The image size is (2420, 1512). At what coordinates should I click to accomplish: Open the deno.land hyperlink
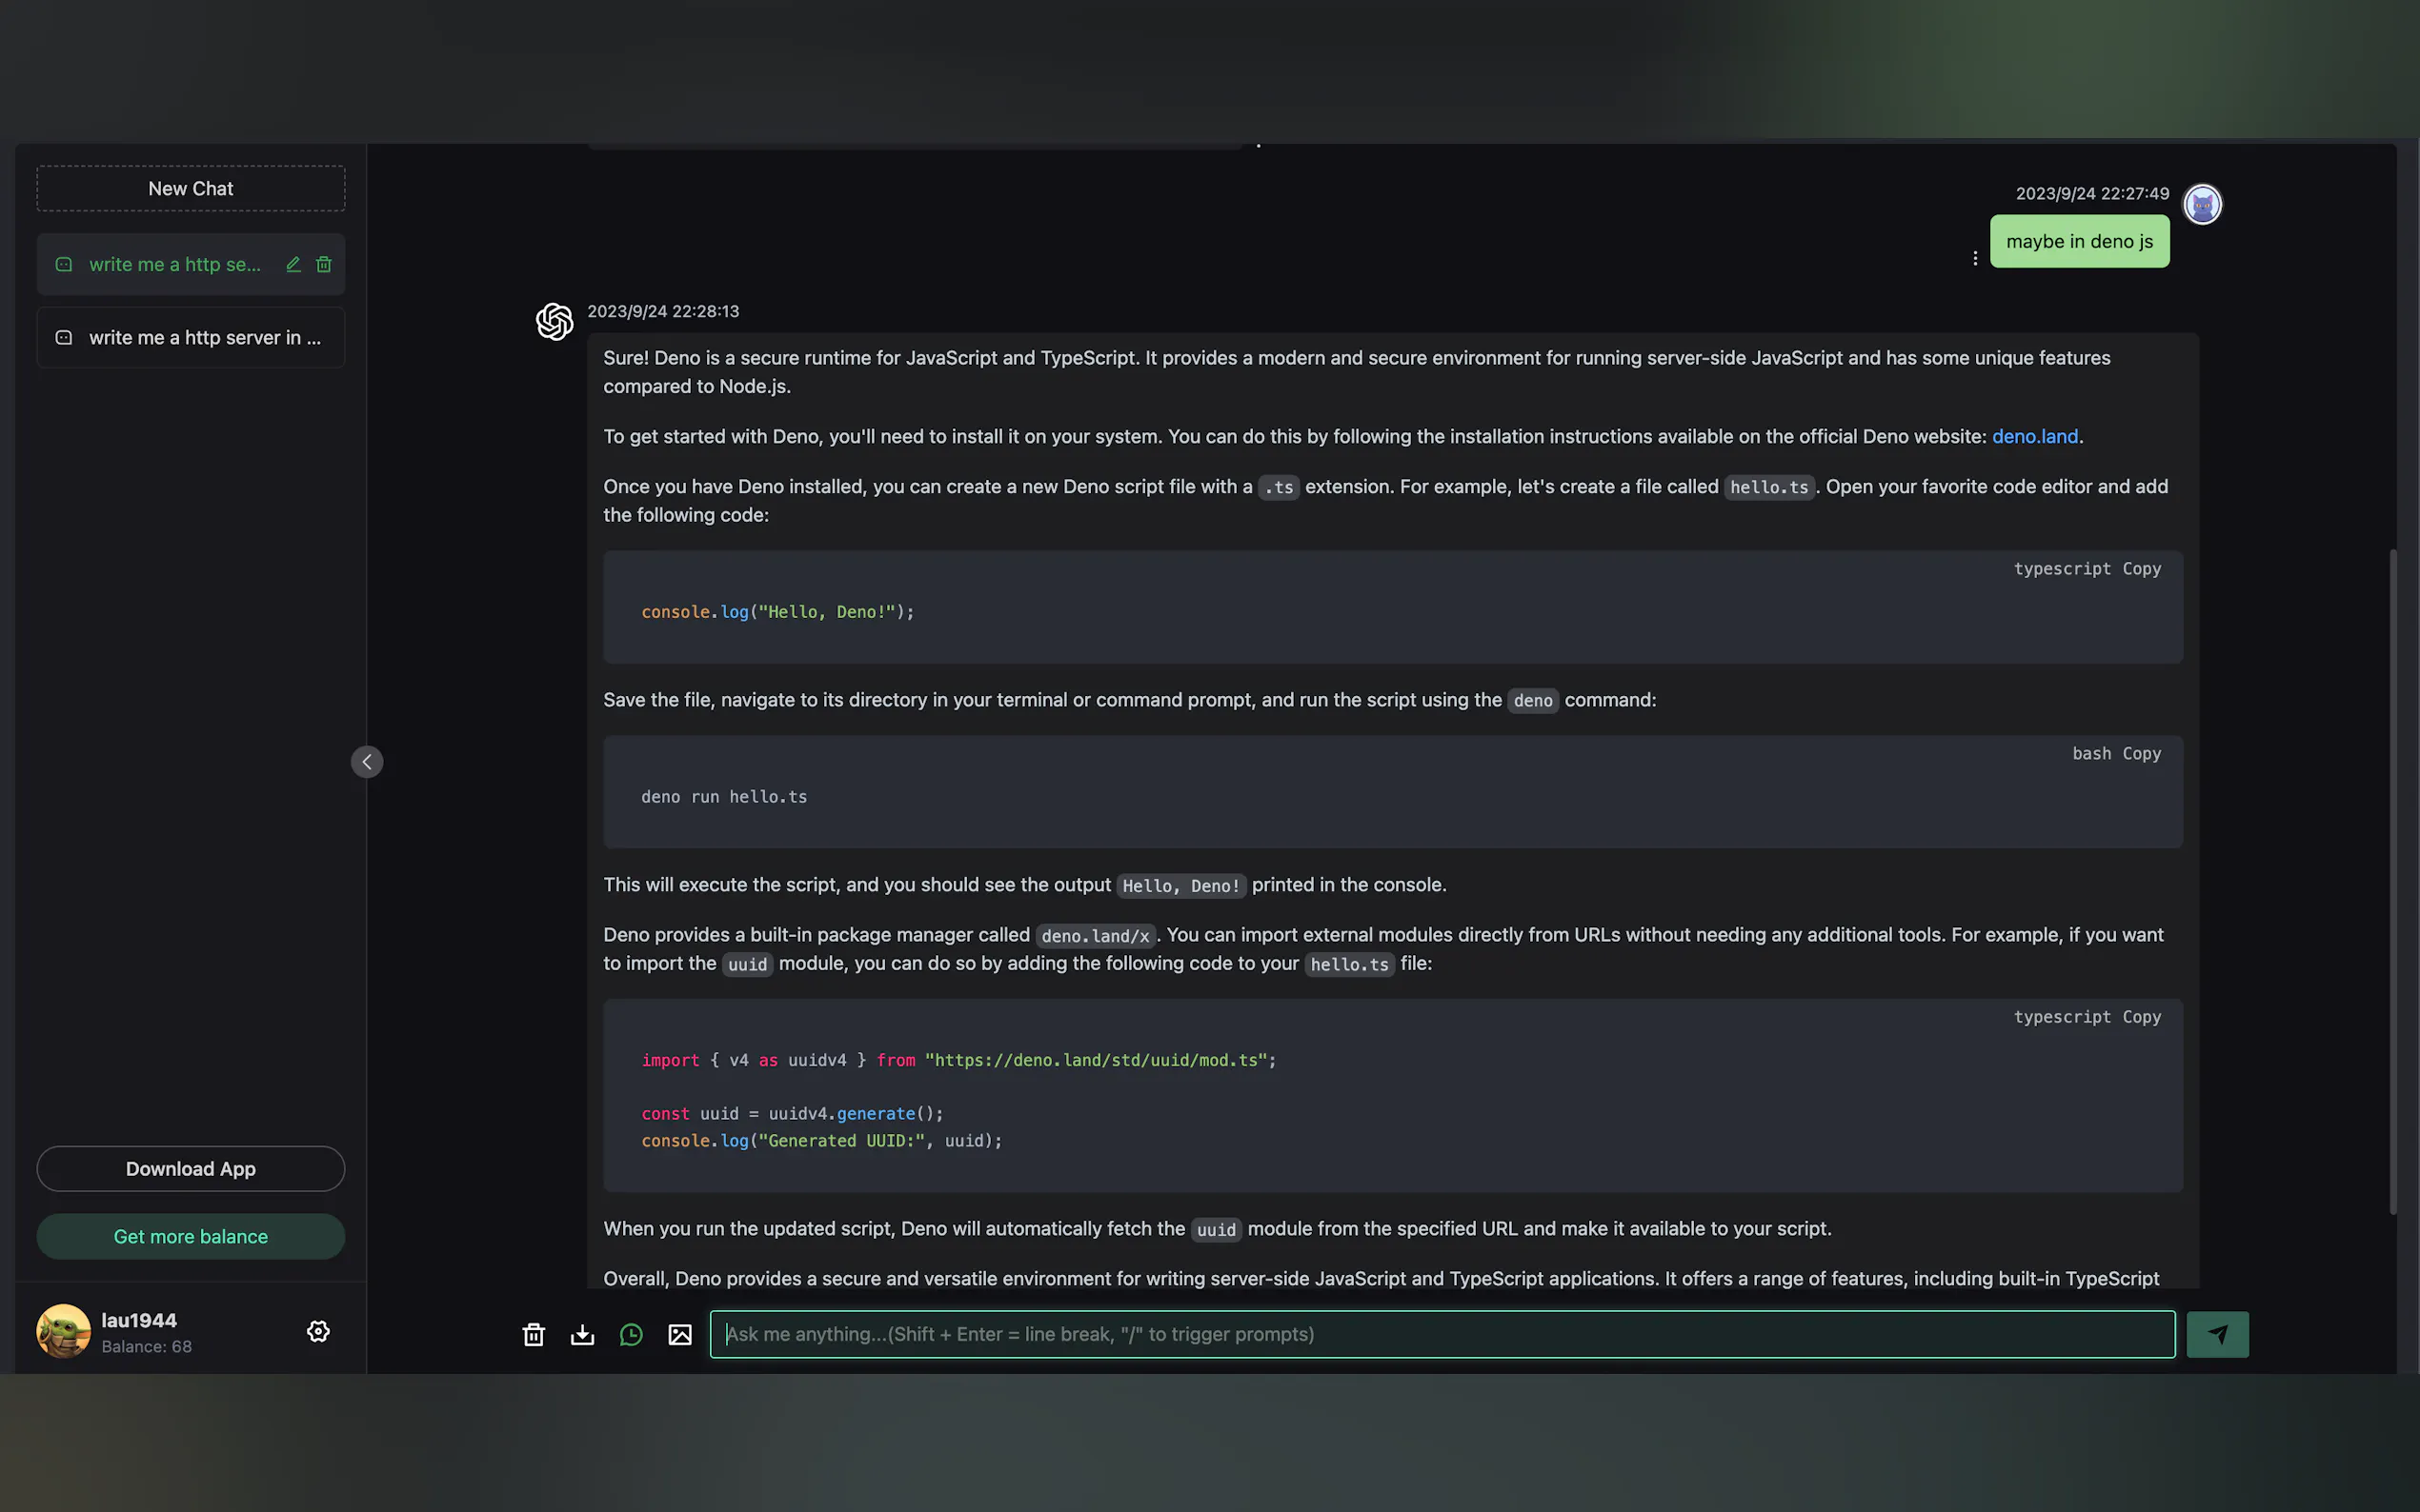pyautogui.click(x=2034, y=436)
